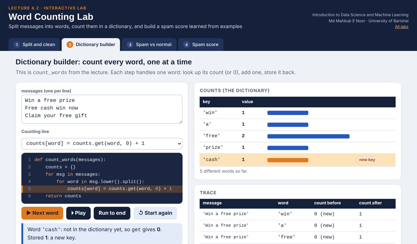Screen dimensions: 417x244
Task: Click the '5 different words so far.' text
Action: (224, 171)
